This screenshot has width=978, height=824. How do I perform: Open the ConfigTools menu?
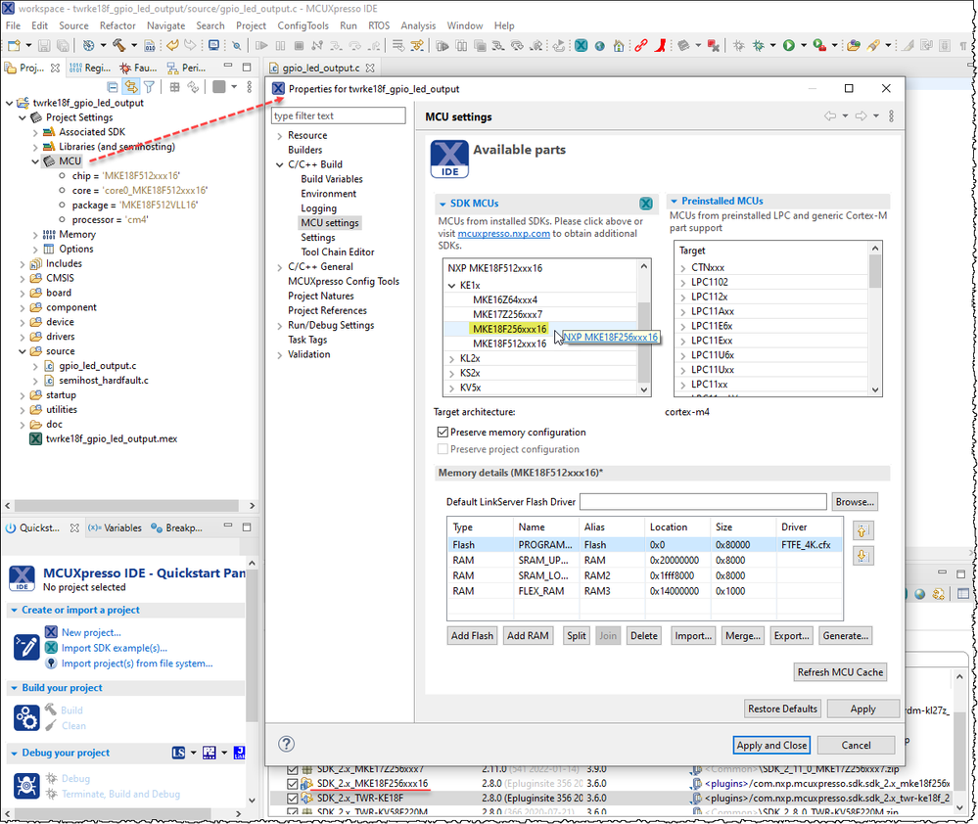[303, 25]
